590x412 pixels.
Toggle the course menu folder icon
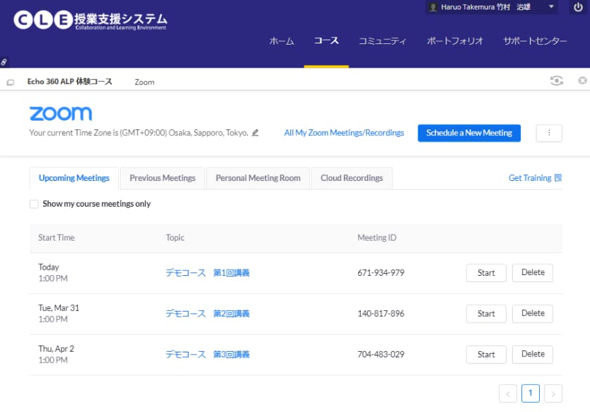coord(10,82)
